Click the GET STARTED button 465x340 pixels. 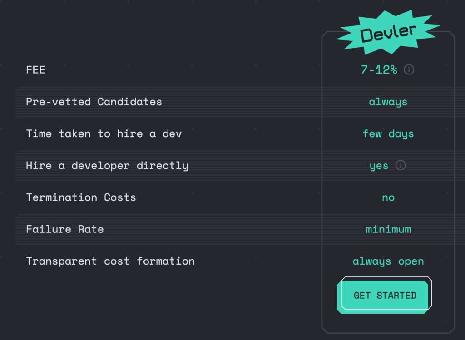pyautogui.click(x=384, y=295)
